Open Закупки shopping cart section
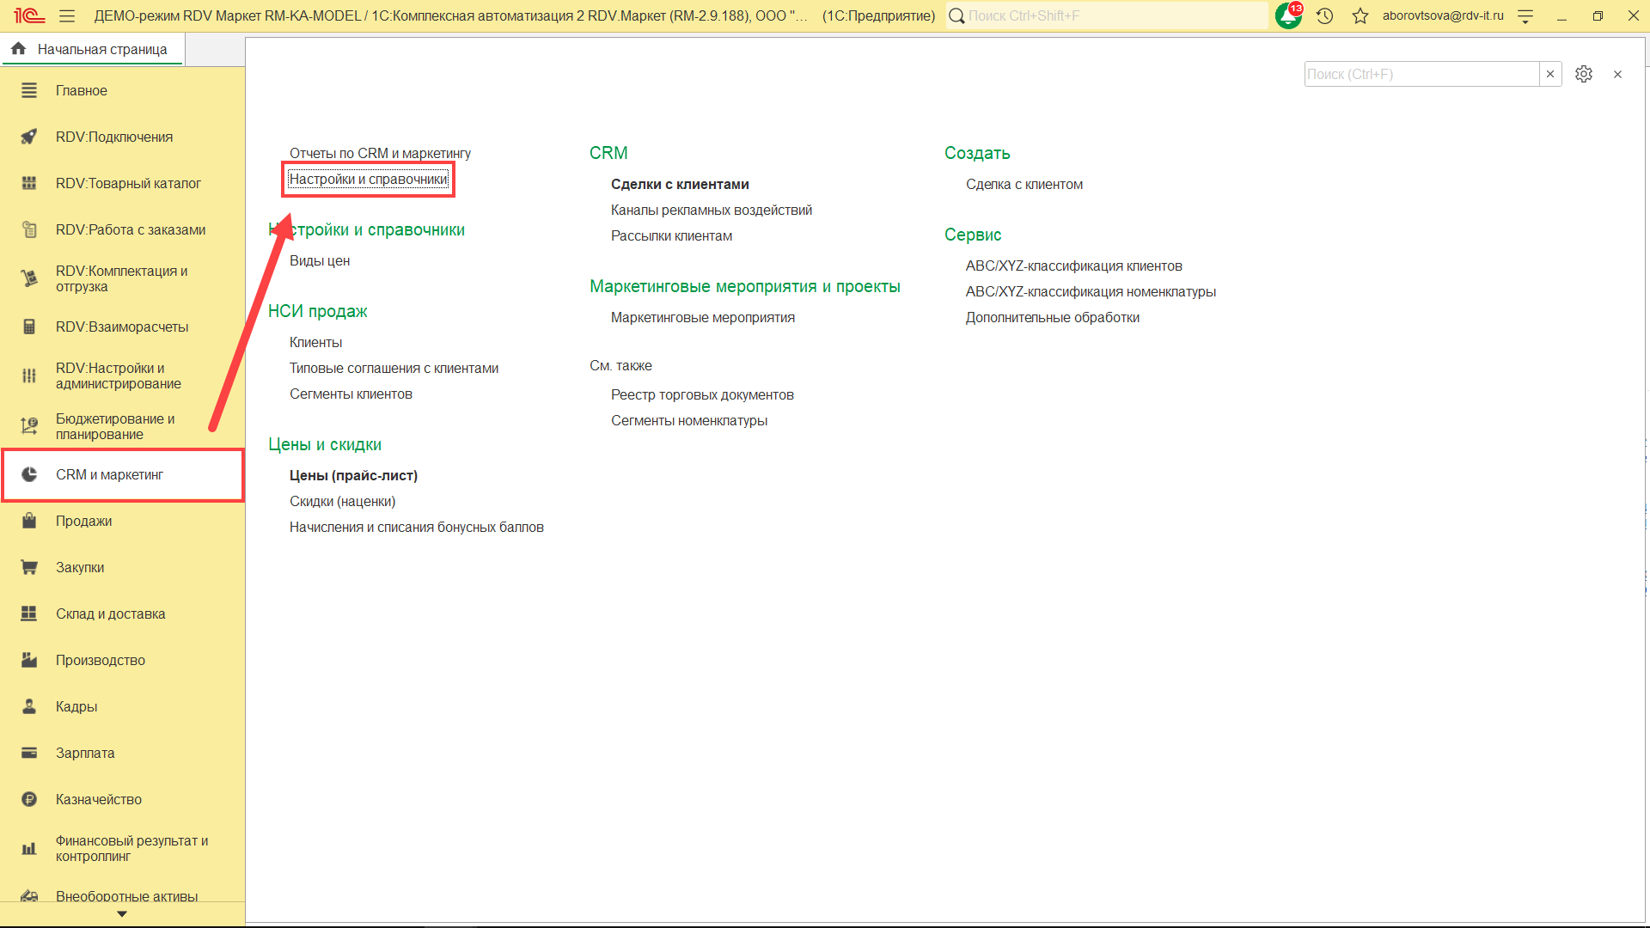The image size is (1650, 928). click(79, 567)
